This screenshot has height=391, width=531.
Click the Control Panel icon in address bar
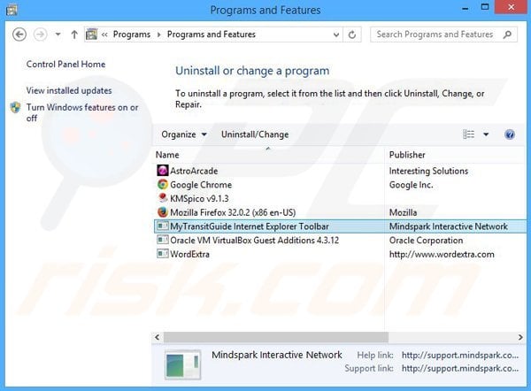point(91,34)
